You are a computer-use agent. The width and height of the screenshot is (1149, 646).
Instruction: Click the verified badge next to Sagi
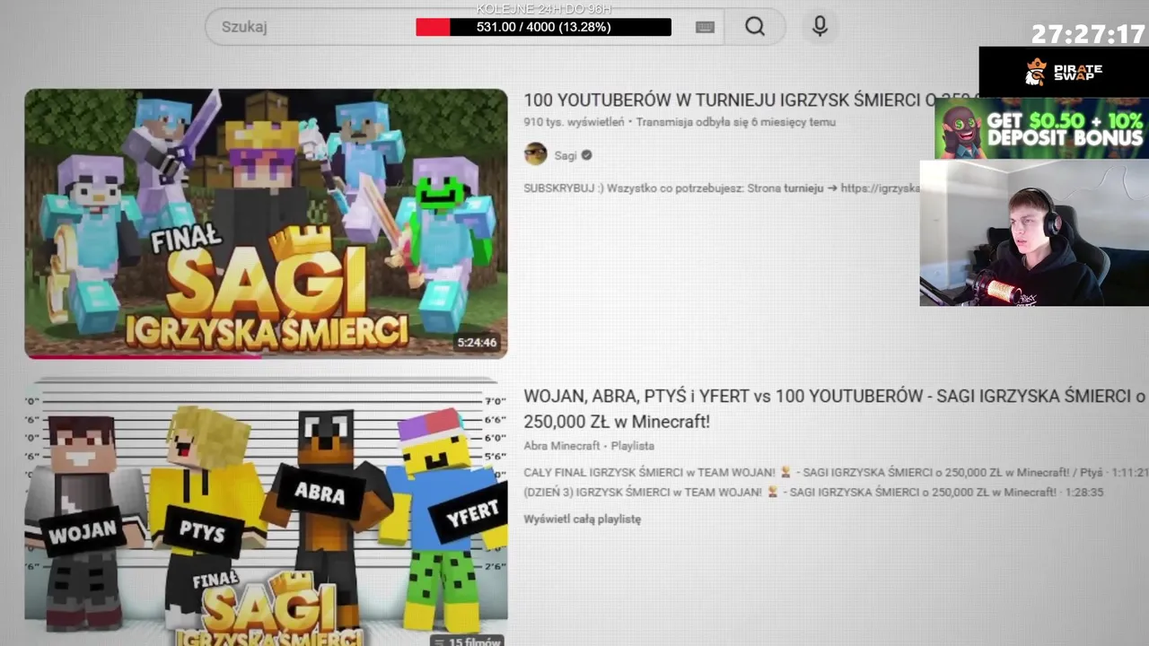pos(586,155)
